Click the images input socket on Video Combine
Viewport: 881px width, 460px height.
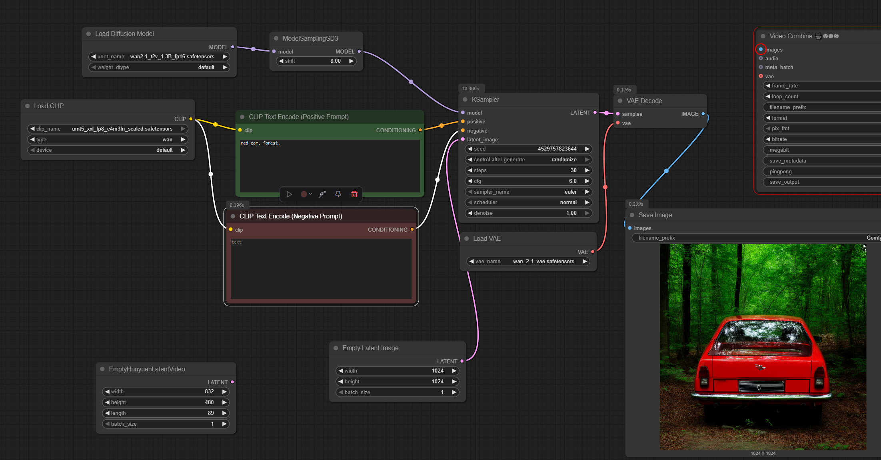(x=761, y=50)
